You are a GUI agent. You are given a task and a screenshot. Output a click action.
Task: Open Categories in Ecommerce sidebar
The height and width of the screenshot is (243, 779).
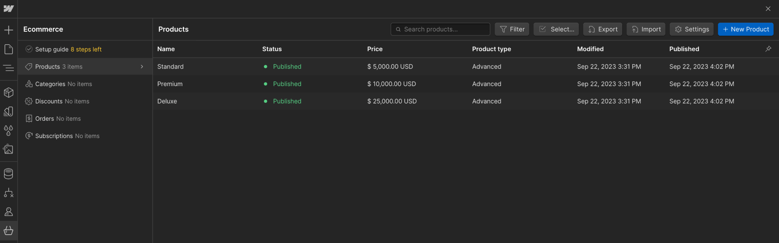pos(85,84)
